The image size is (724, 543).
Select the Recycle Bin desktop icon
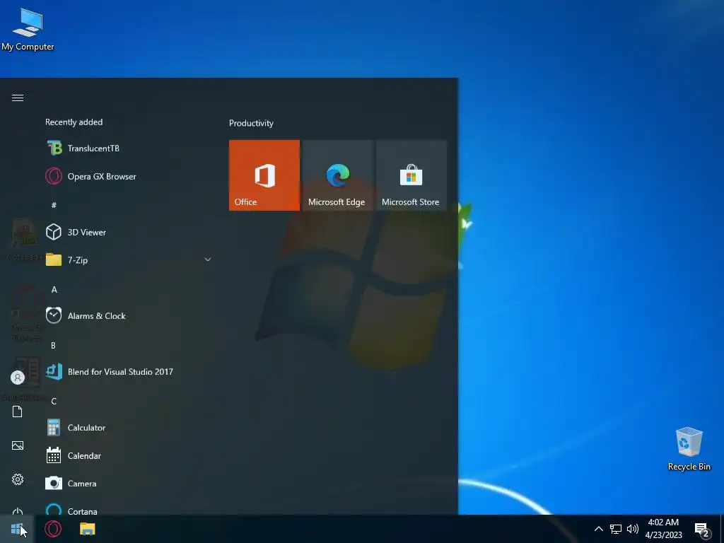(x=689, y=449)
